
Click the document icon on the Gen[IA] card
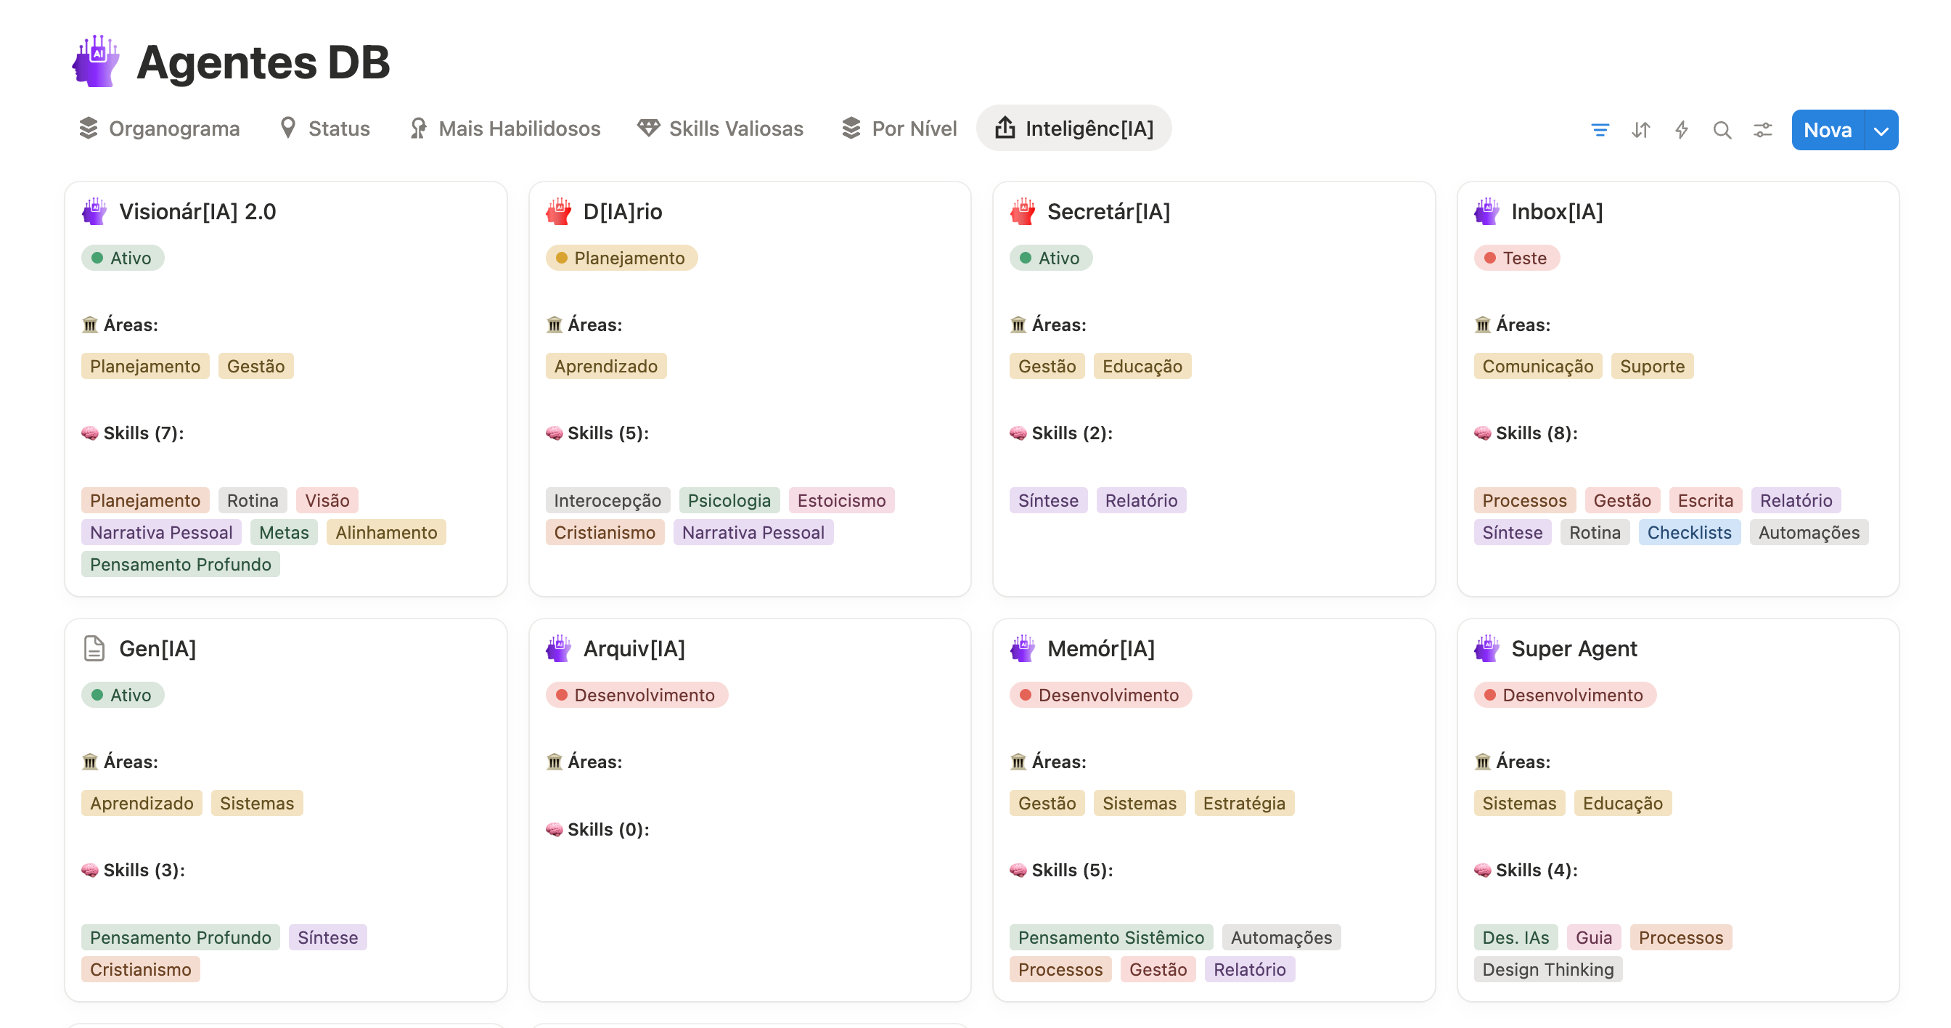(x=94, y=648)
